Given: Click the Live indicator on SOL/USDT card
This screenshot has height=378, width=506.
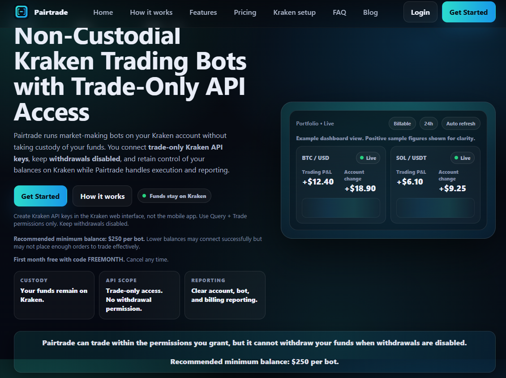Looking at the screenshot, I should pyautogui.click(x=463, y=158).
